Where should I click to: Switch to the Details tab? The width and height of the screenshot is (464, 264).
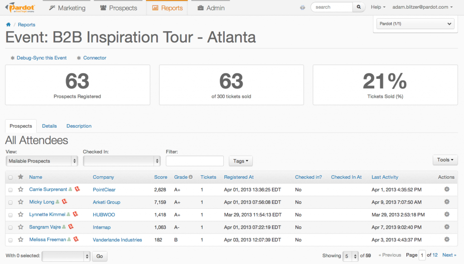(x=49, y=126)
